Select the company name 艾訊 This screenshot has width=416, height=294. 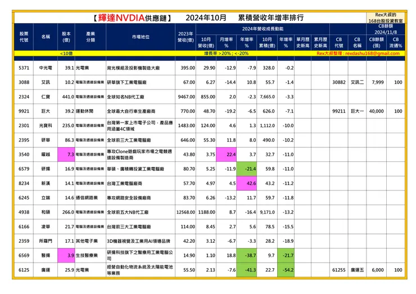pyautogui.click(x=46, y=82)
